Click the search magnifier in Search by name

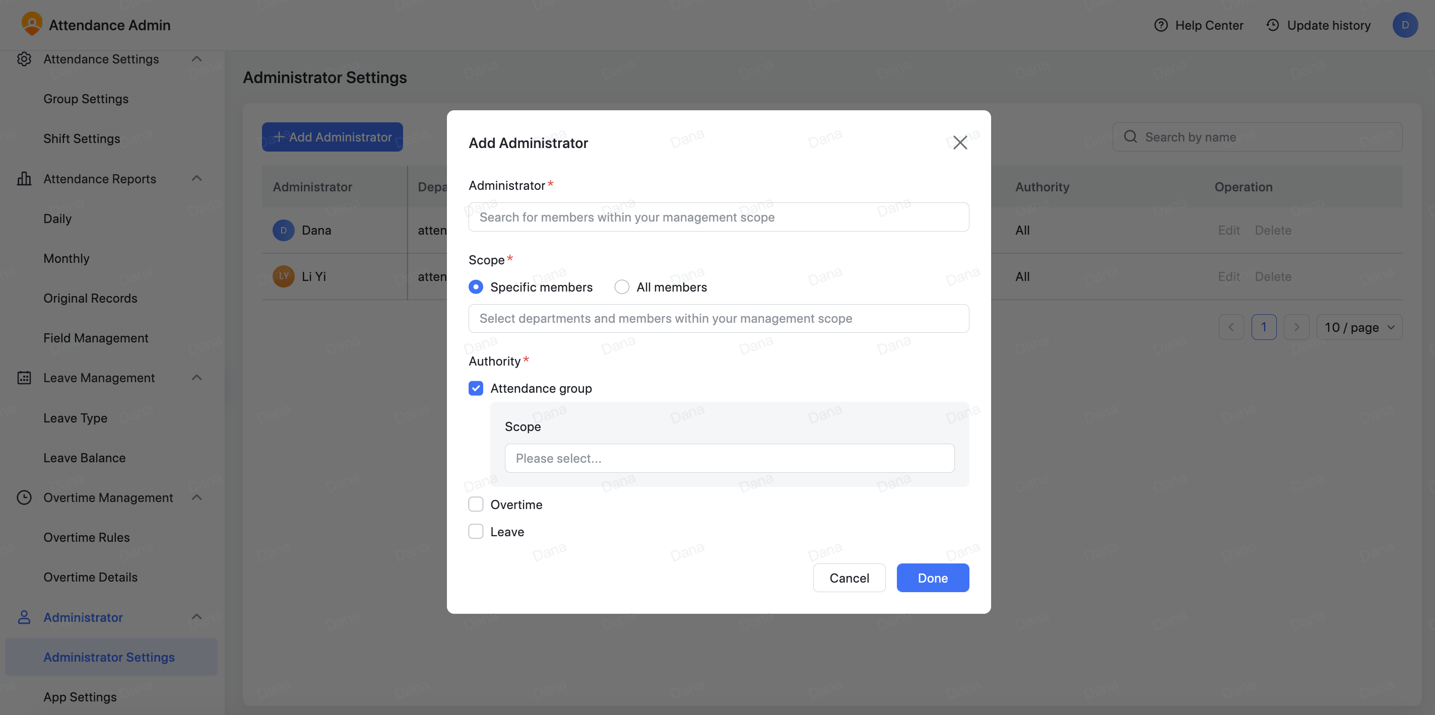point(1130,136)
